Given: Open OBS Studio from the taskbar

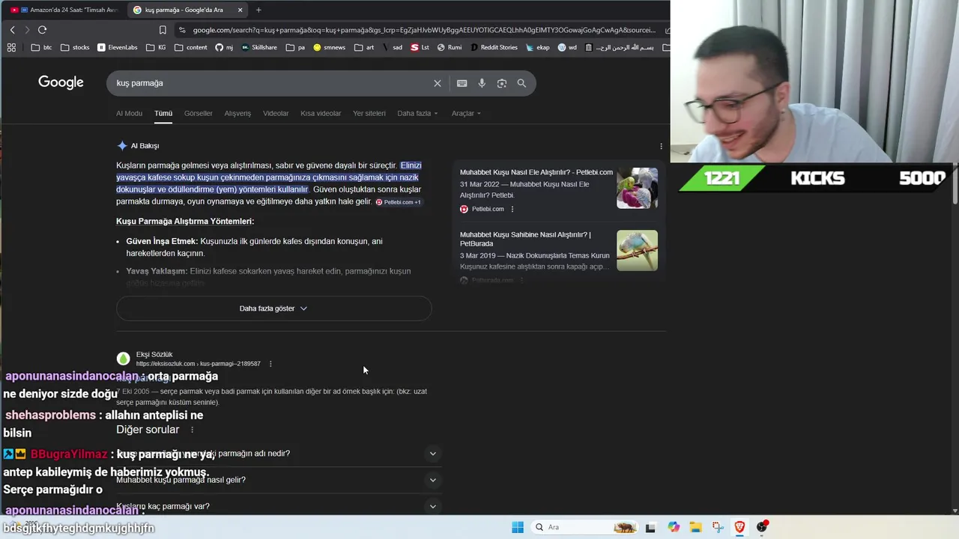Looking at the screenshot, I should pyautogui.click(x=762, y=527).
